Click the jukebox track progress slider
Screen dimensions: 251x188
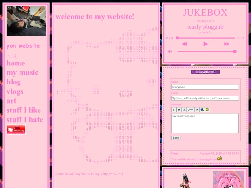tap(205, 38)
